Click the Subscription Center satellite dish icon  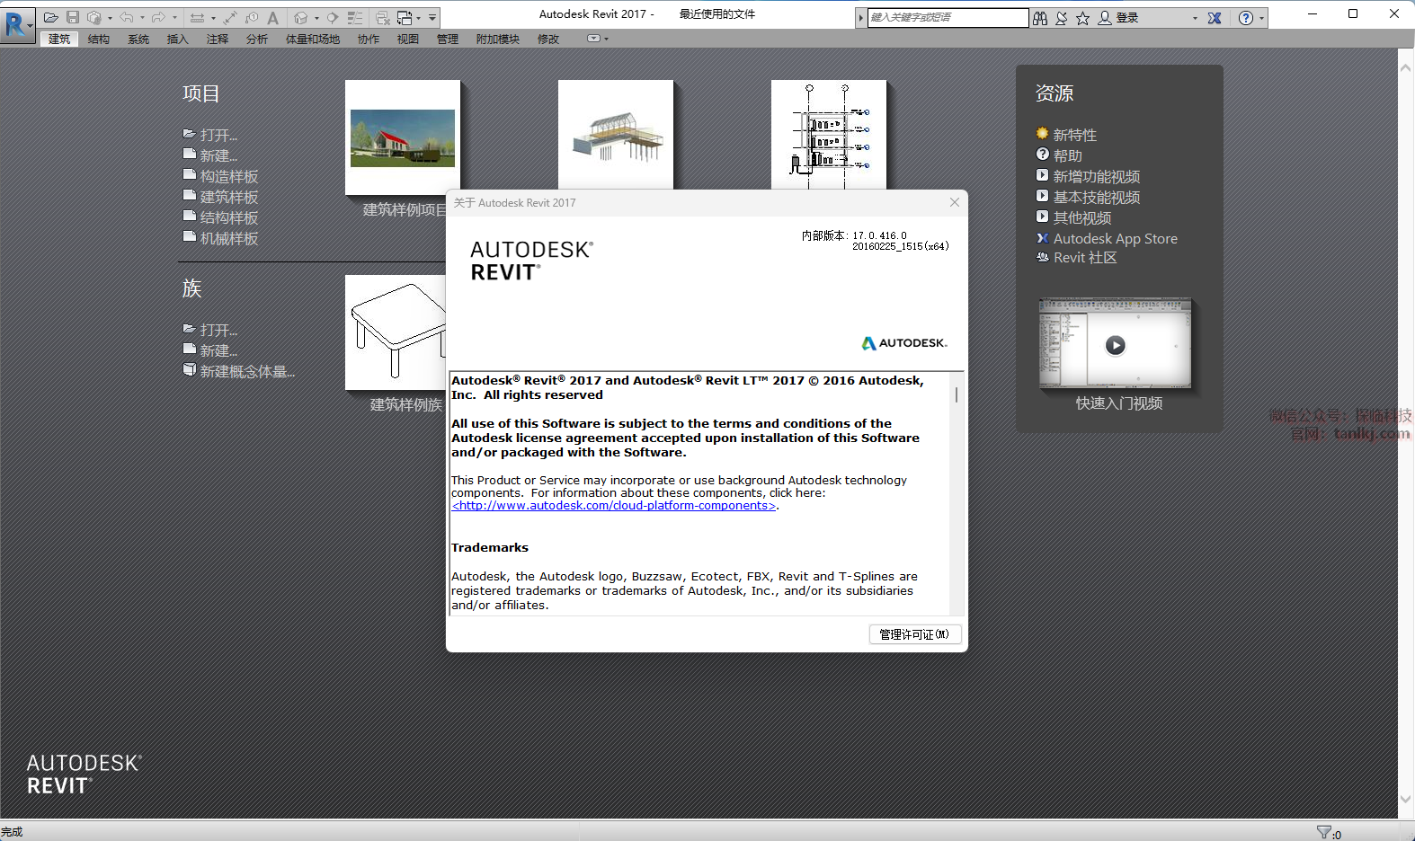click(1062, 18)
